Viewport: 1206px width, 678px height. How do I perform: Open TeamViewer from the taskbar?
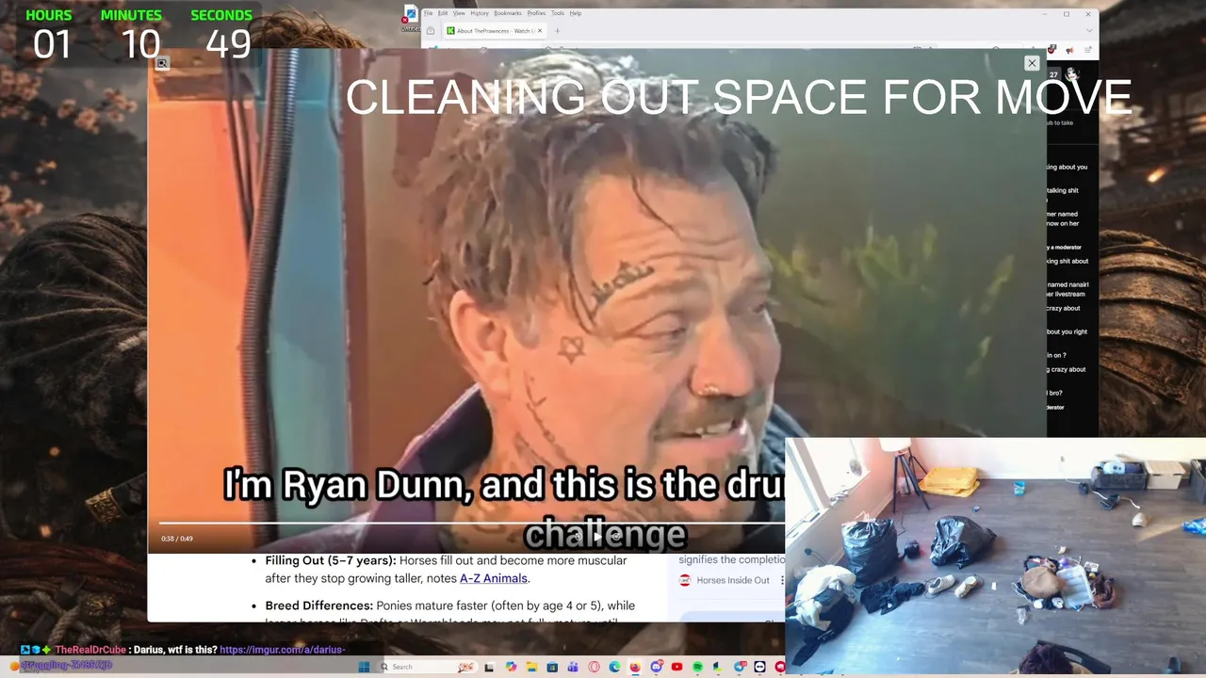(760, 667)
